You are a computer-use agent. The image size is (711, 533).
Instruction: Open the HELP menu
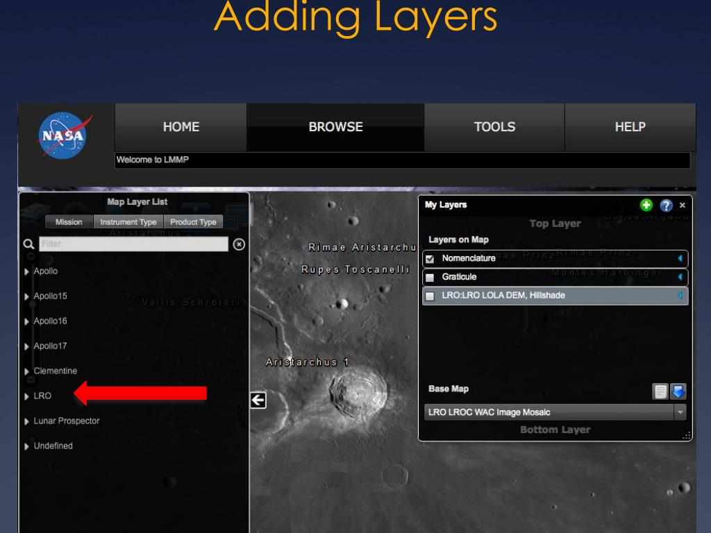click(x=630, y=127)
